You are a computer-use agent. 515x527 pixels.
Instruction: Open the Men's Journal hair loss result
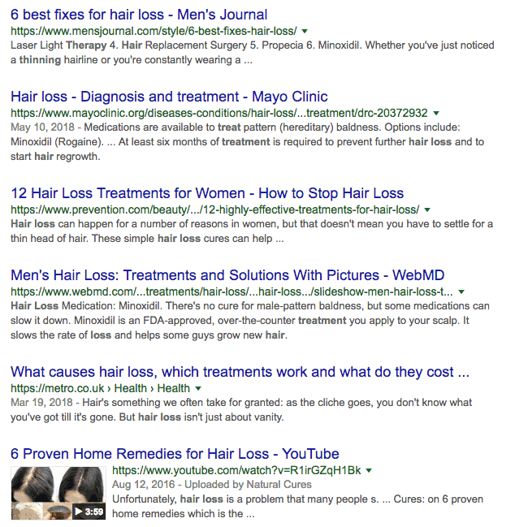139,15
